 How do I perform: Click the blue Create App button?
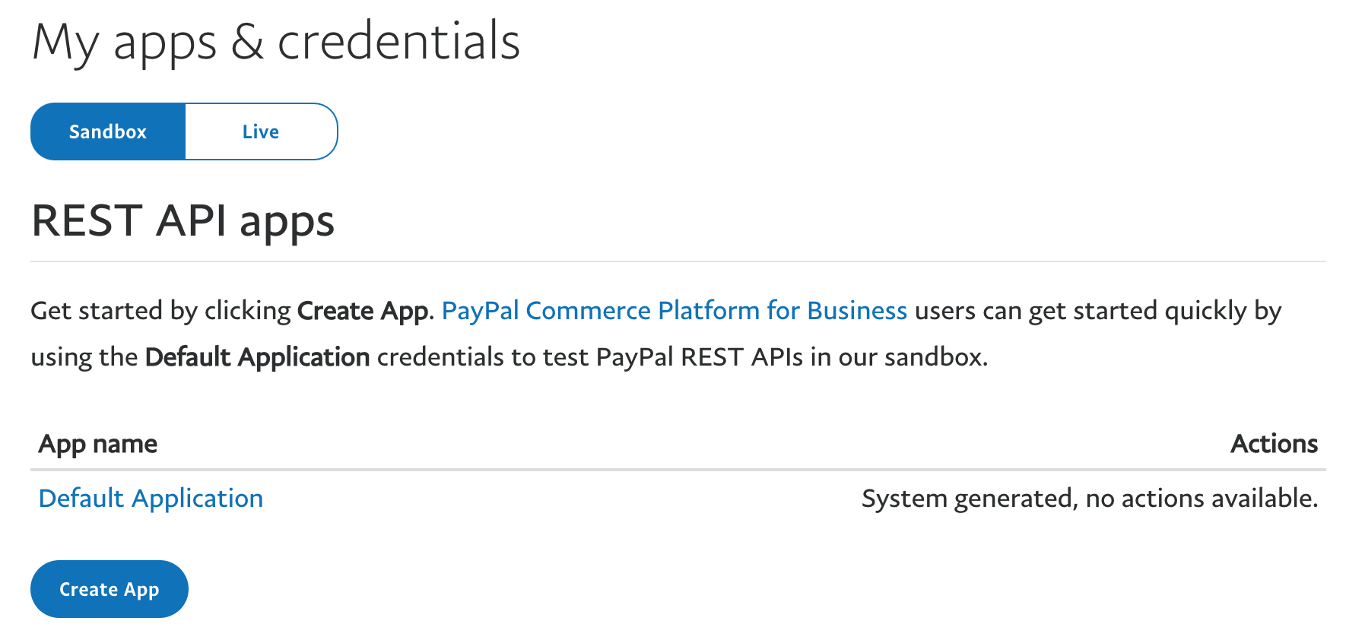click(x=110, y=589)
